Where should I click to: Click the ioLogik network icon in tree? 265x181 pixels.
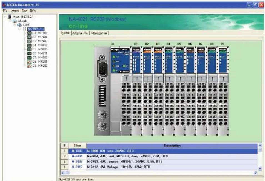[x=15, y=21]
